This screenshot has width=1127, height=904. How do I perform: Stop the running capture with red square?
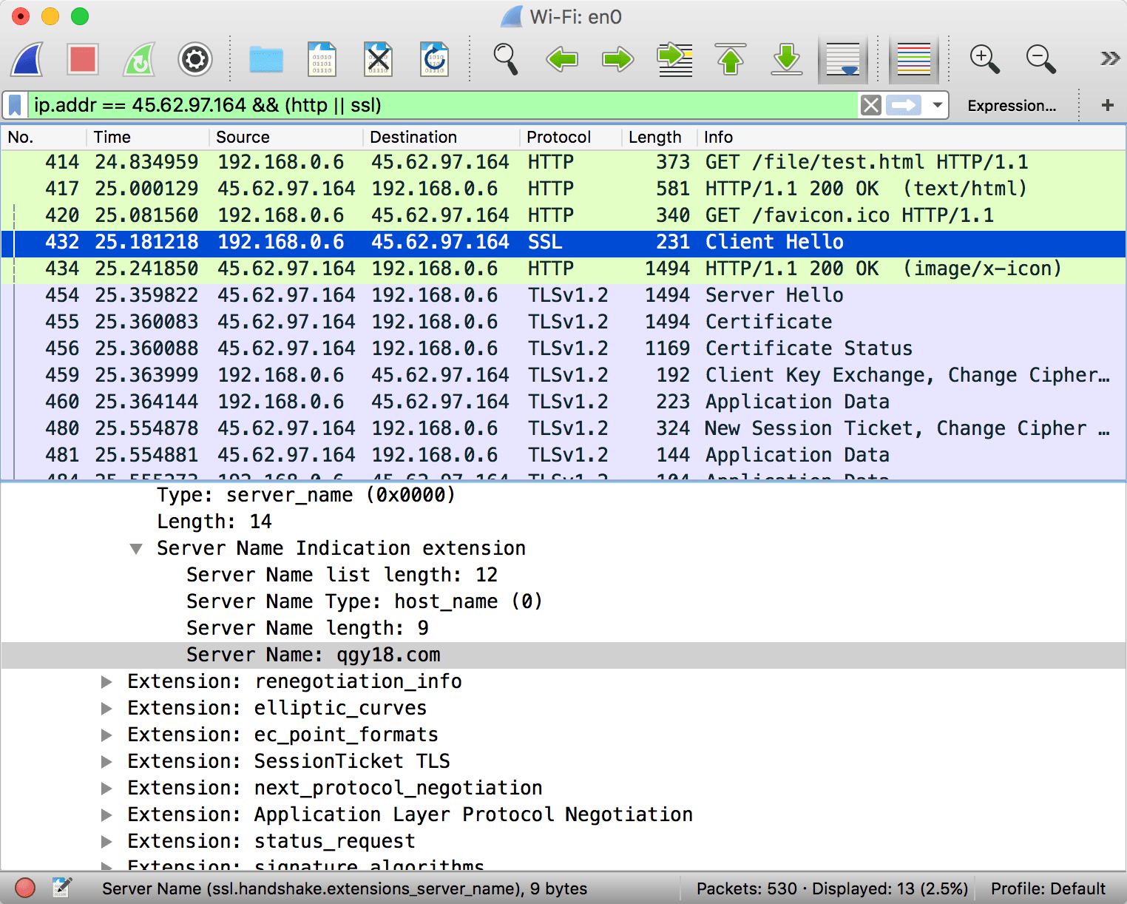point(83,59)
